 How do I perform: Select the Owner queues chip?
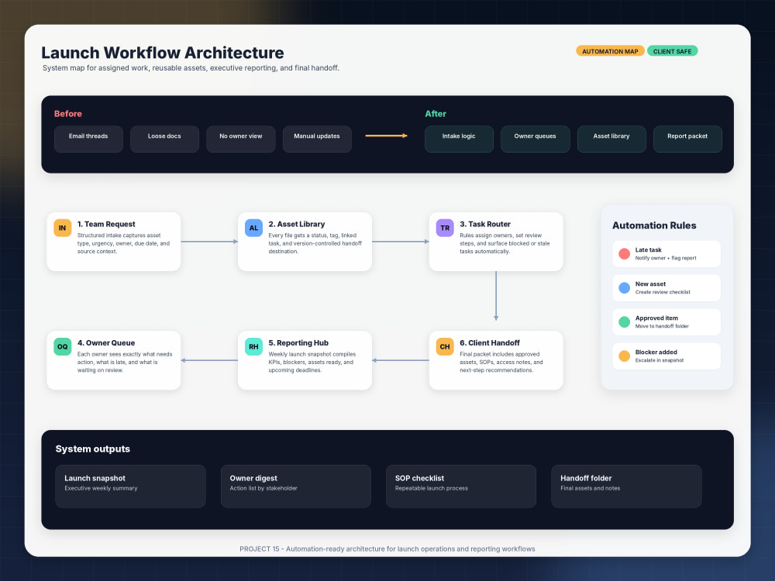click(536, 139)
